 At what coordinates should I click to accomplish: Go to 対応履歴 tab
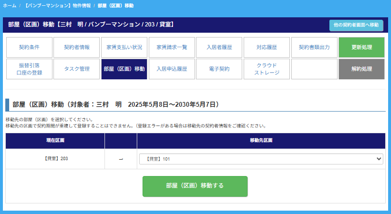pos(267,47)
